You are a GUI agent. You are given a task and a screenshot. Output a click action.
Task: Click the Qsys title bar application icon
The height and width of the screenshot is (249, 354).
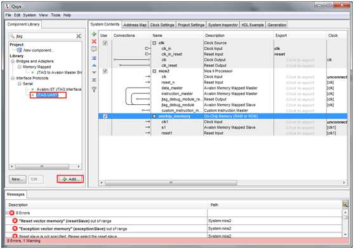(8, 6)
